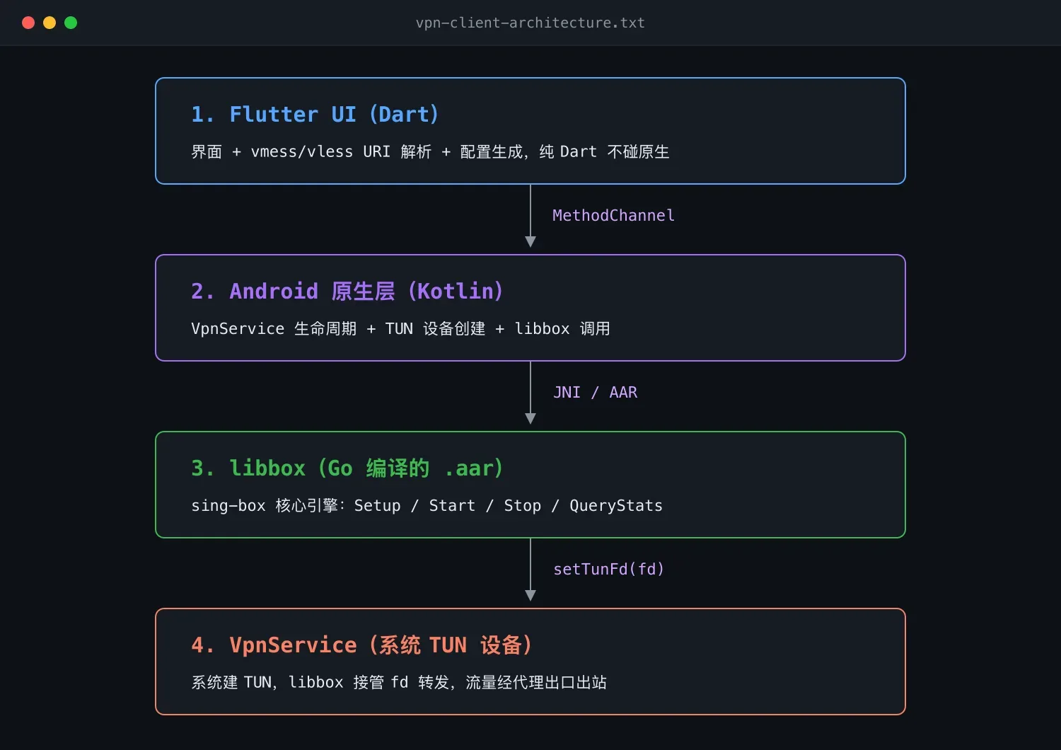Click the yellow minimize window button

50,23
